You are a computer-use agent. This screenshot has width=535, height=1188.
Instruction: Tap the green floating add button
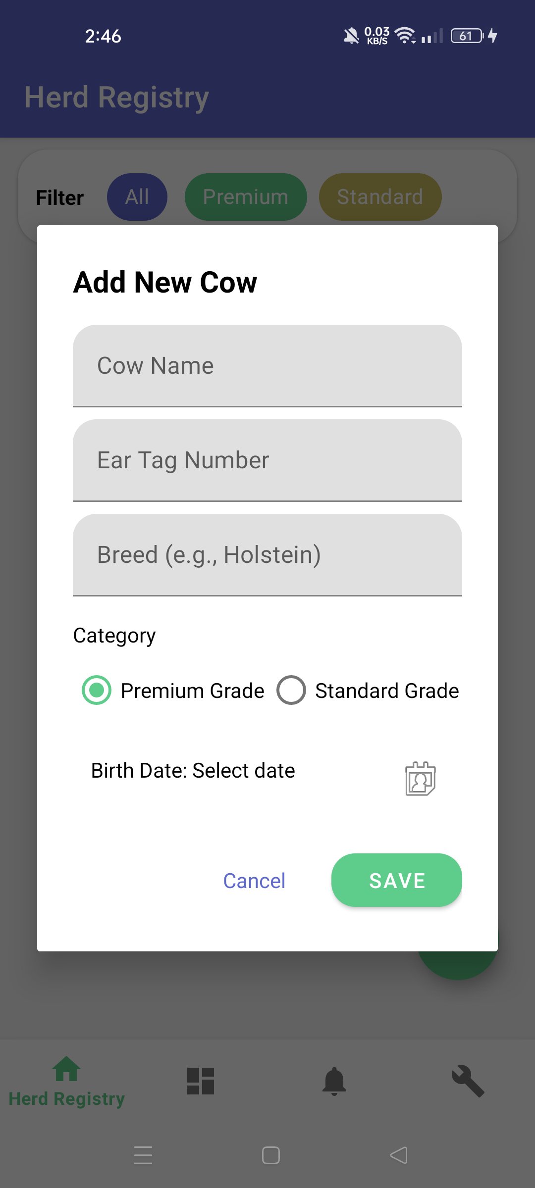[x=458, y=965]
